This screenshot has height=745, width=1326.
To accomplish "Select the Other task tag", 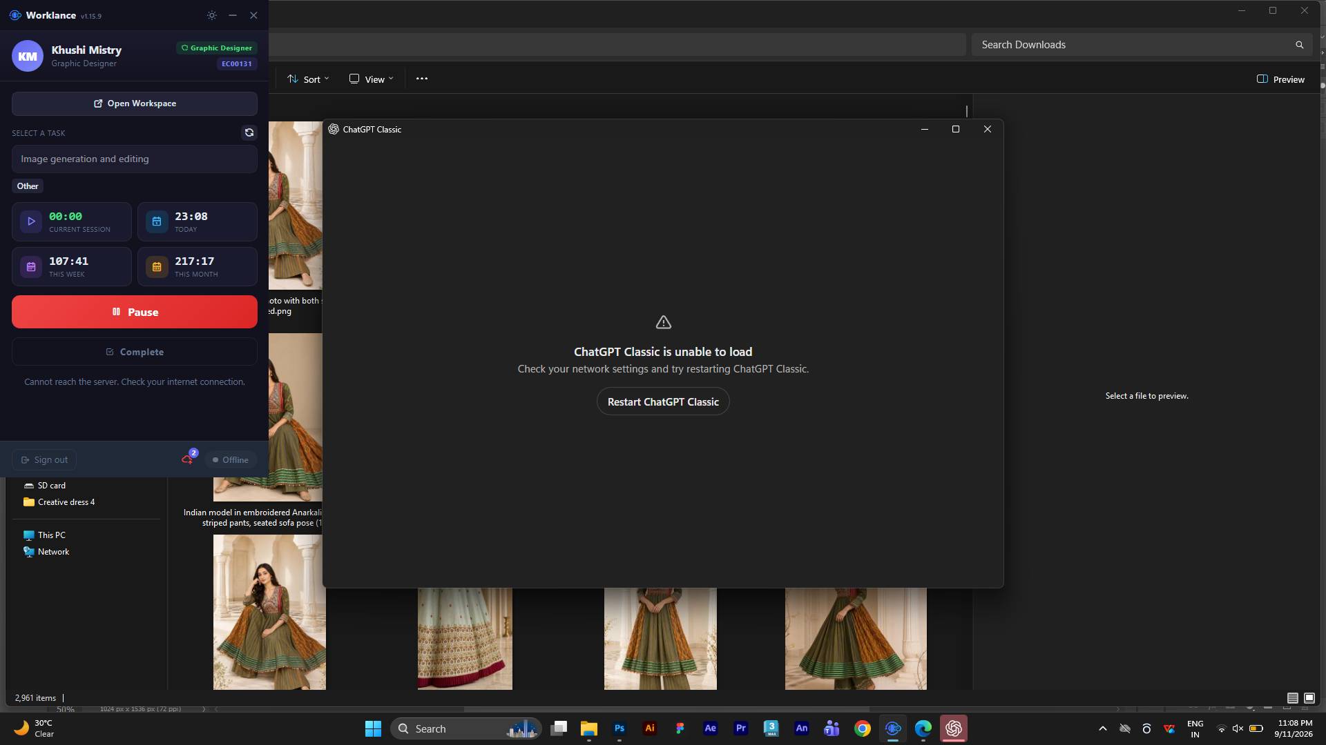I will pos(28,186).
